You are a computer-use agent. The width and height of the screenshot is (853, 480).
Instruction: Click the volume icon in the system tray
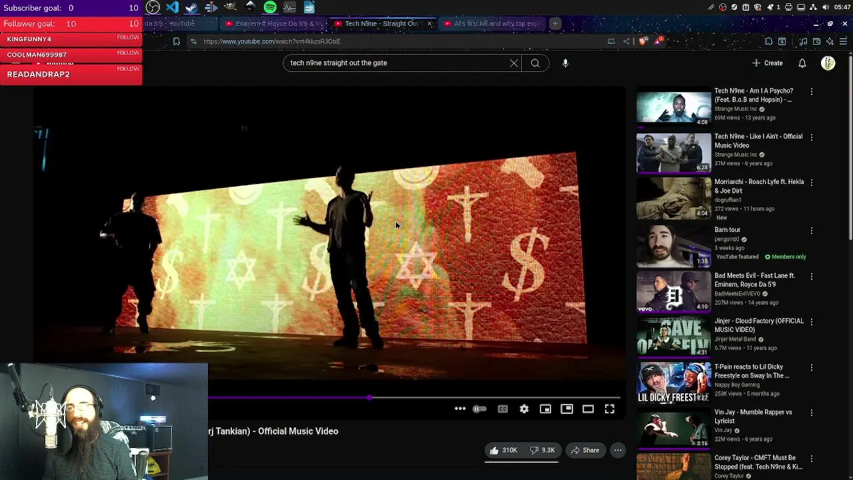point(826,7)
